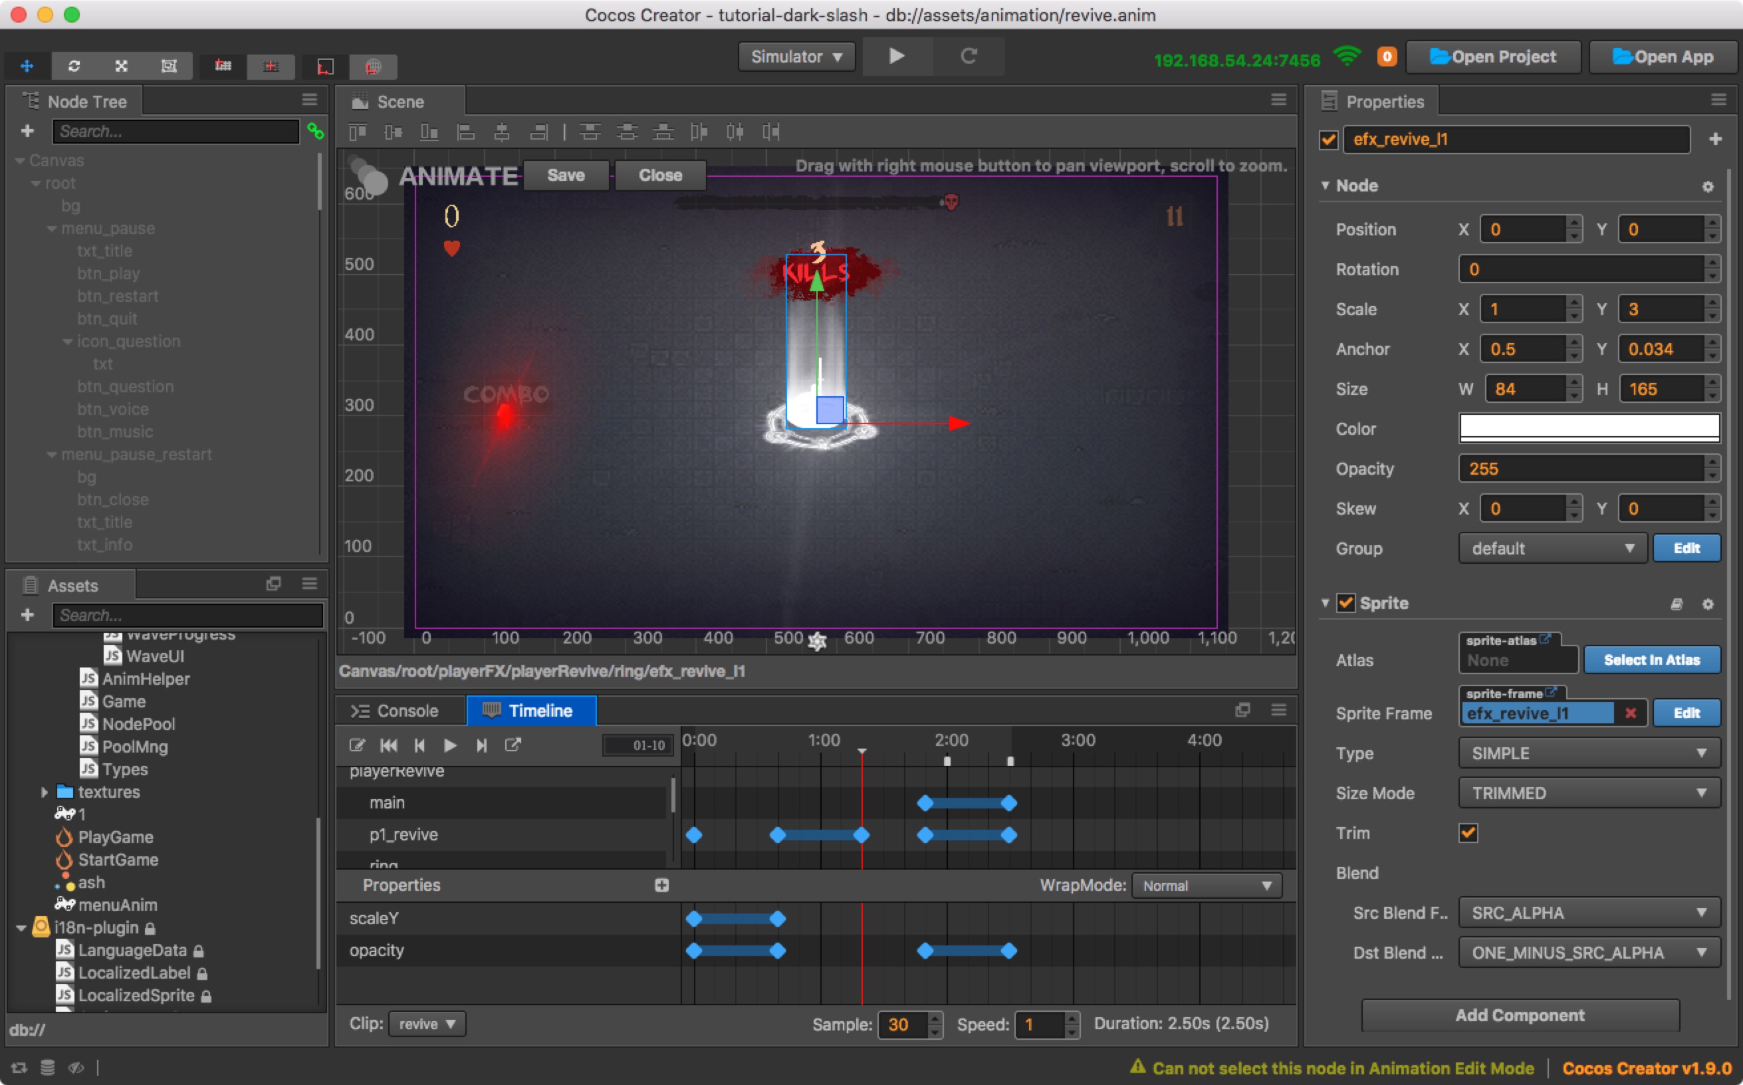The image size is (1743, 1085).
Task: Click the Open Project button
Action: pos(1494,57)
